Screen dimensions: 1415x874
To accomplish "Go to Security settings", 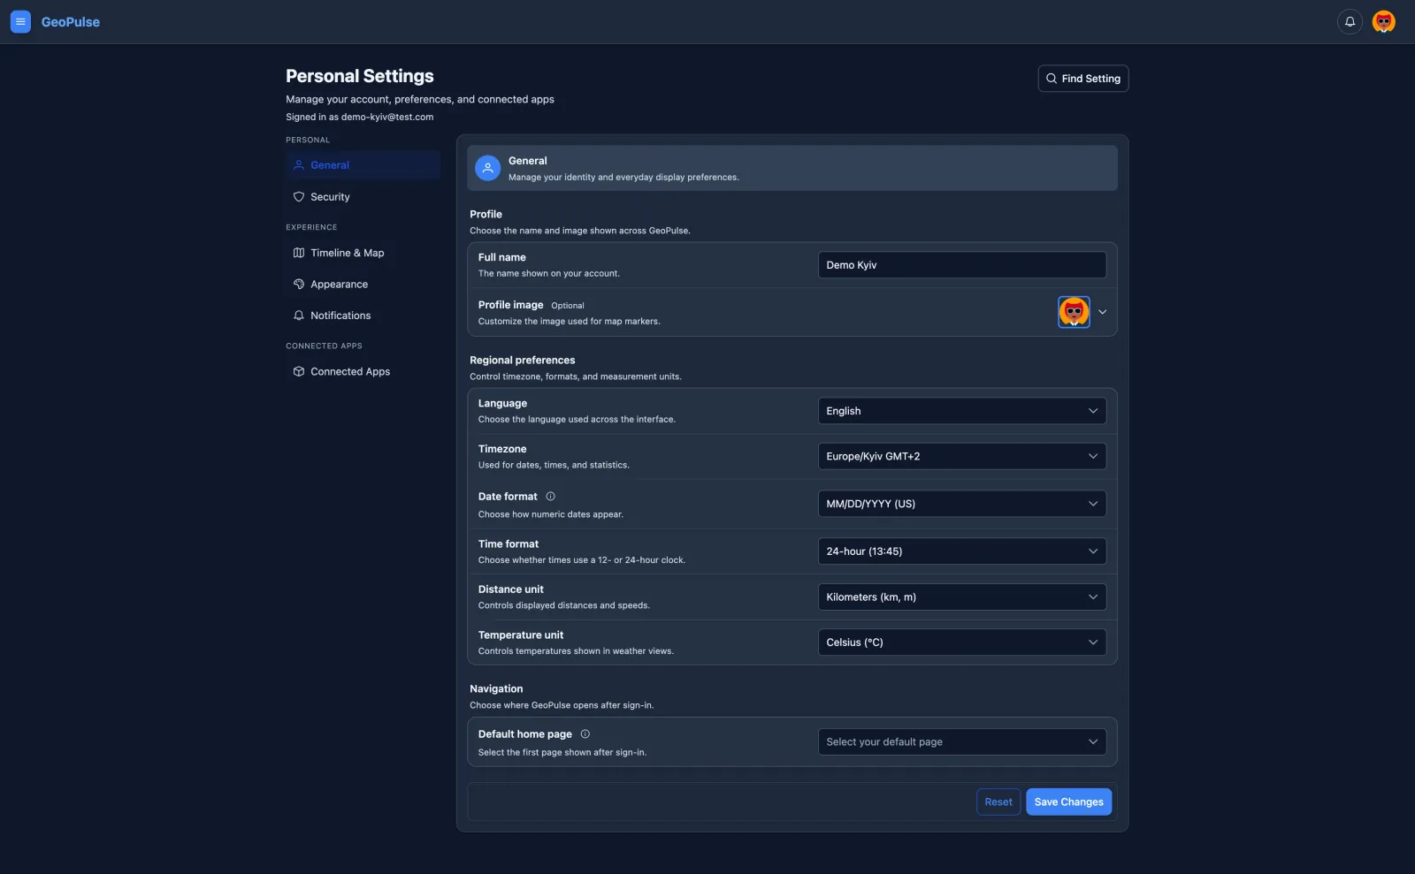I will pyautogui.click(x=363, y=197).
